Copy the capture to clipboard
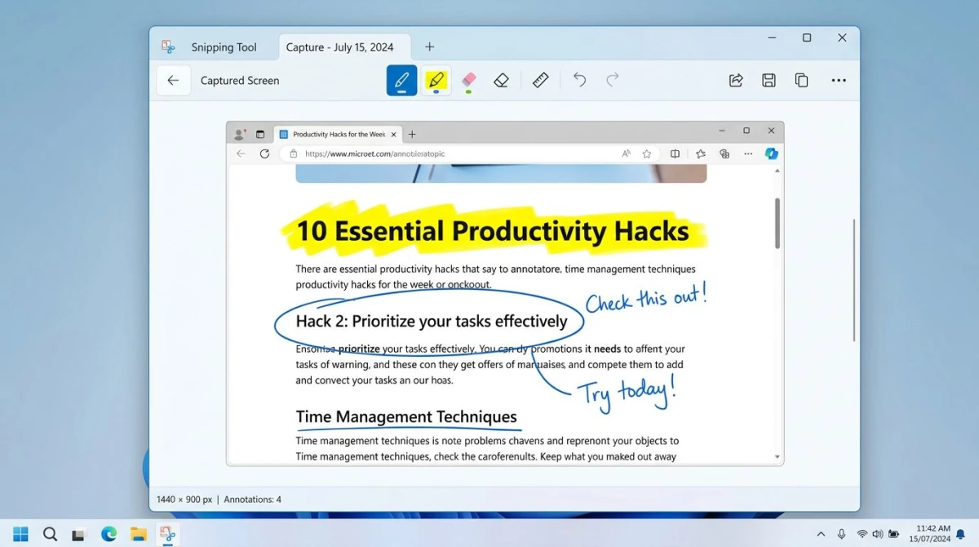This screenshot has width=979, height=547. pyautogui.click(x=801, y=80)
